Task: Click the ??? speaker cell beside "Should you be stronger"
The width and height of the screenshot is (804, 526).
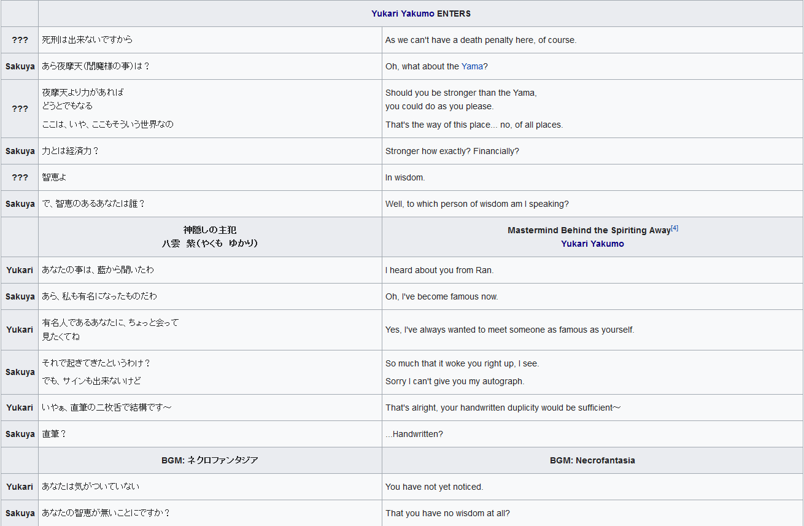Action: click(20, 109)
